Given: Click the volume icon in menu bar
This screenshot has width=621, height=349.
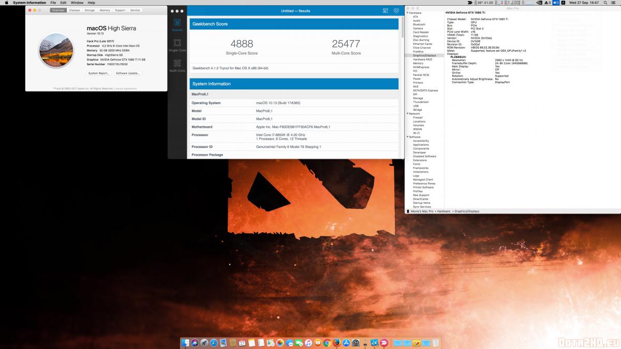Looking at the screenshot, I should click(x=556, y=3).
